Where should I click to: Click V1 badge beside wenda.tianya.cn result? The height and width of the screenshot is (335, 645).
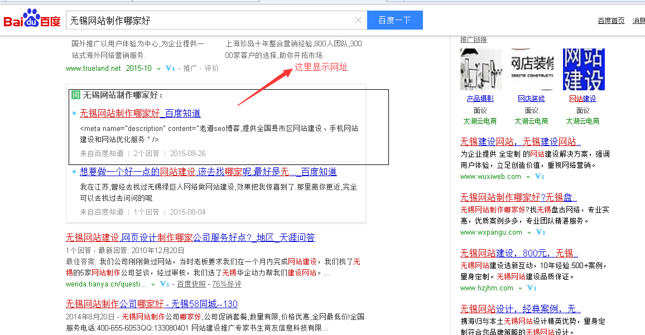point(165,284)
